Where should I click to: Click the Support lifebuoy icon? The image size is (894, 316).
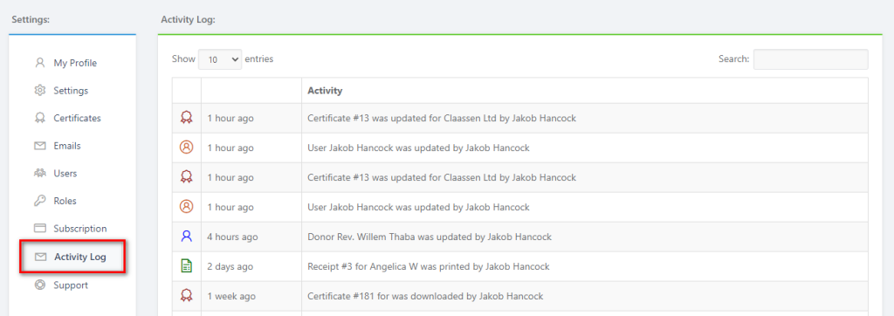point(39,285)
